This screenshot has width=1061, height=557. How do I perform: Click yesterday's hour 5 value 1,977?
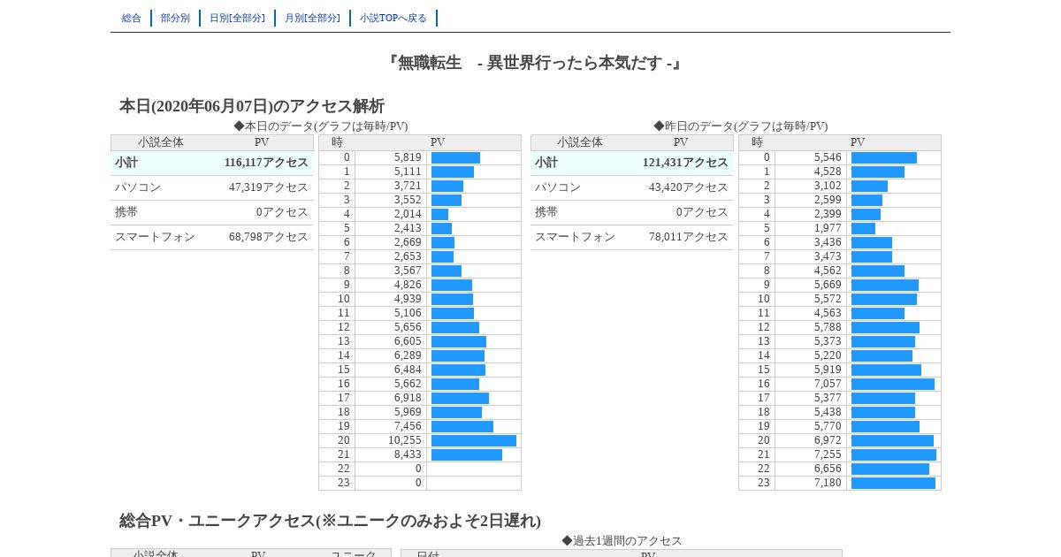(x=828, y=228)
